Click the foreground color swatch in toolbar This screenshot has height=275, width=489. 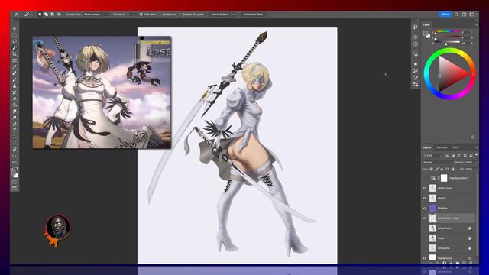[13, 173]
